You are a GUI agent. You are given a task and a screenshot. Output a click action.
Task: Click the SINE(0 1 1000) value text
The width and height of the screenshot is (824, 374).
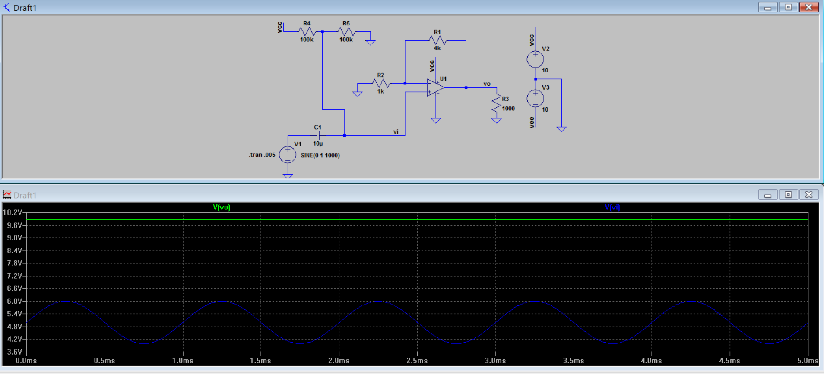click(320, 155)
